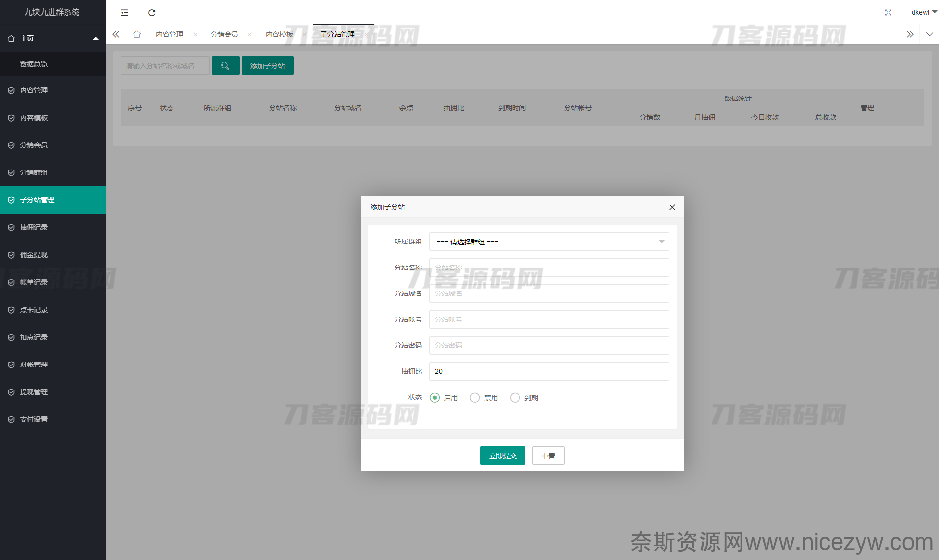The image size is (939, 560).
Task: Click the 分站帐号 input field
Action: tap(549, 319)
